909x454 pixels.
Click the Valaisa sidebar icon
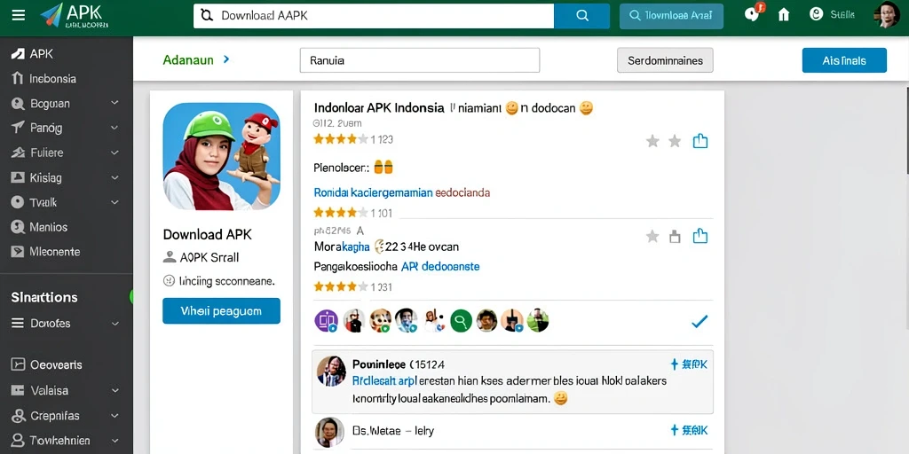coord(18,390)
